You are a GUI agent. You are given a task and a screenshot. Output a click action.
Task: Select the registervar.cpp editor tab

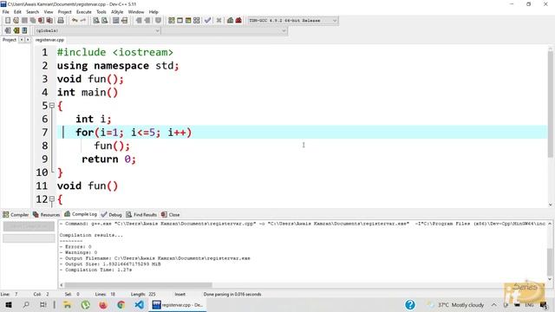pos(49,40)
